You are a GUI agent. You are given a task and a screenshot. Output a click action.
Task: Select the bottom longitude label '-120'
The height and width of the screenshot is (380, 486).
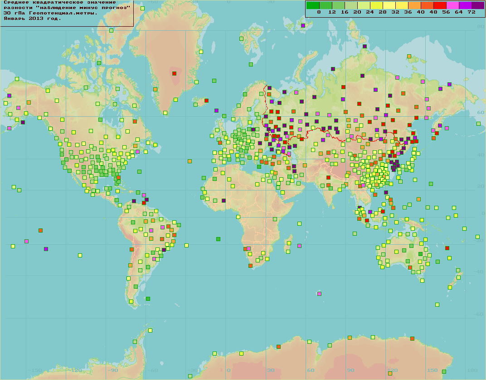[x=75, y=370]
